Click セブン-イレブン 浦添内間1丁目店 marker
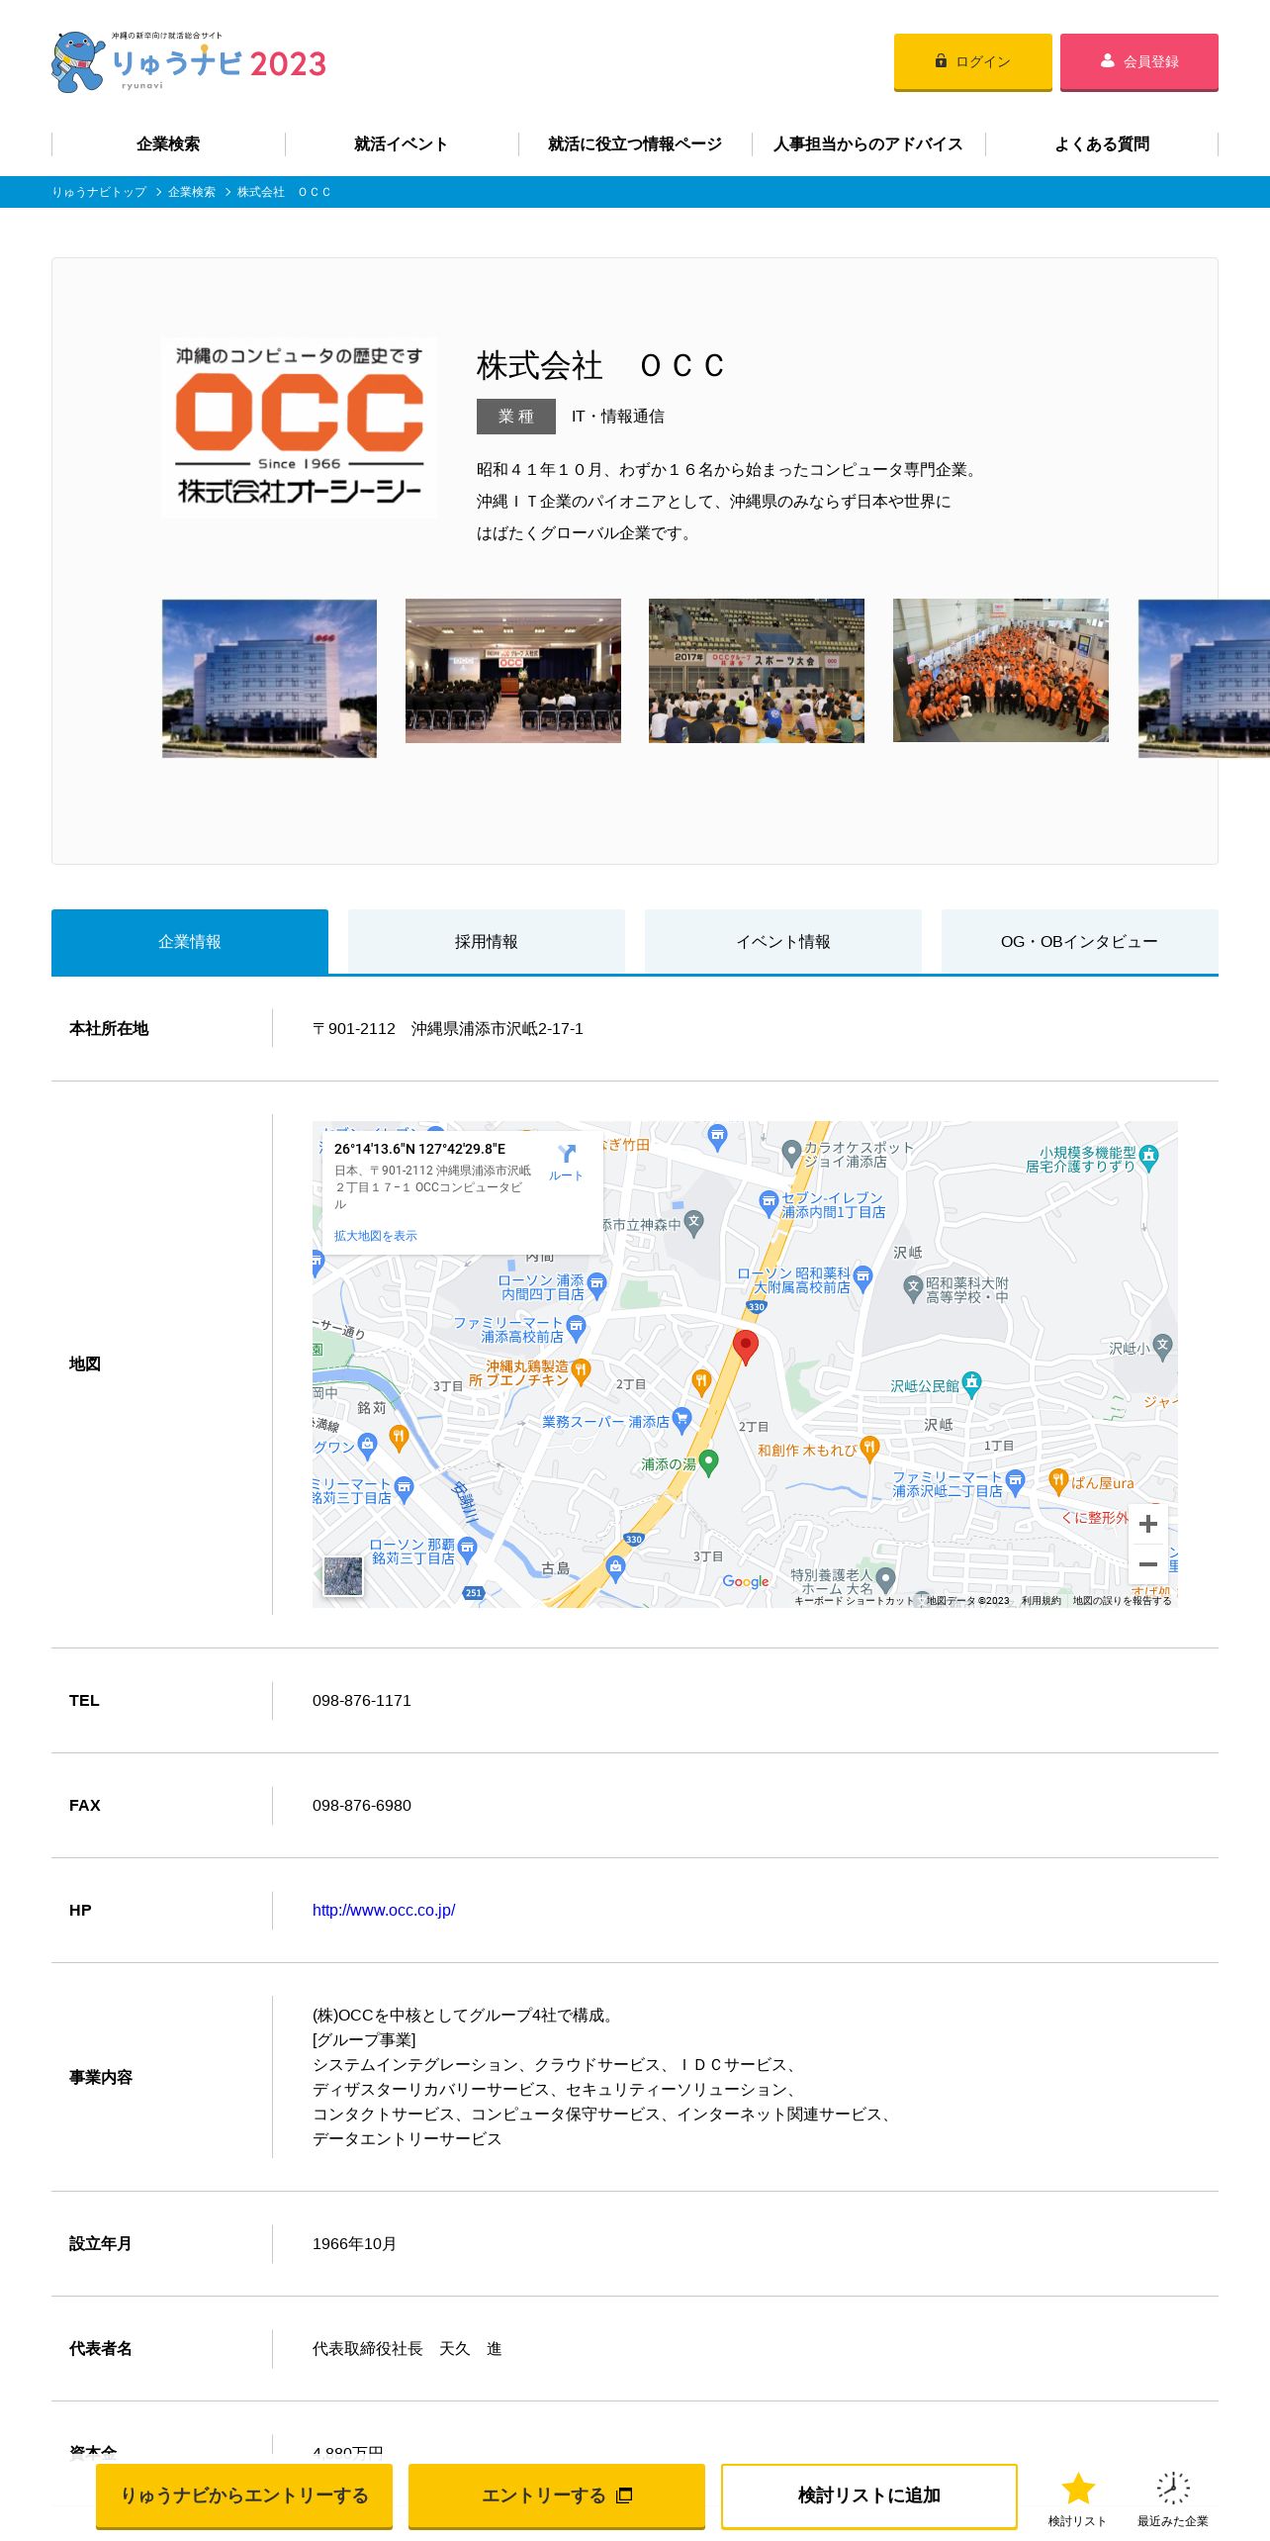 pyautogui.click(x=770, y=1204)
